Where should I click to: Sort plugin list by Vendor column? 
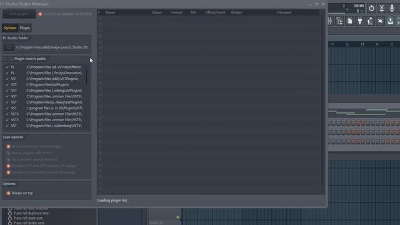tap(236, 12)
